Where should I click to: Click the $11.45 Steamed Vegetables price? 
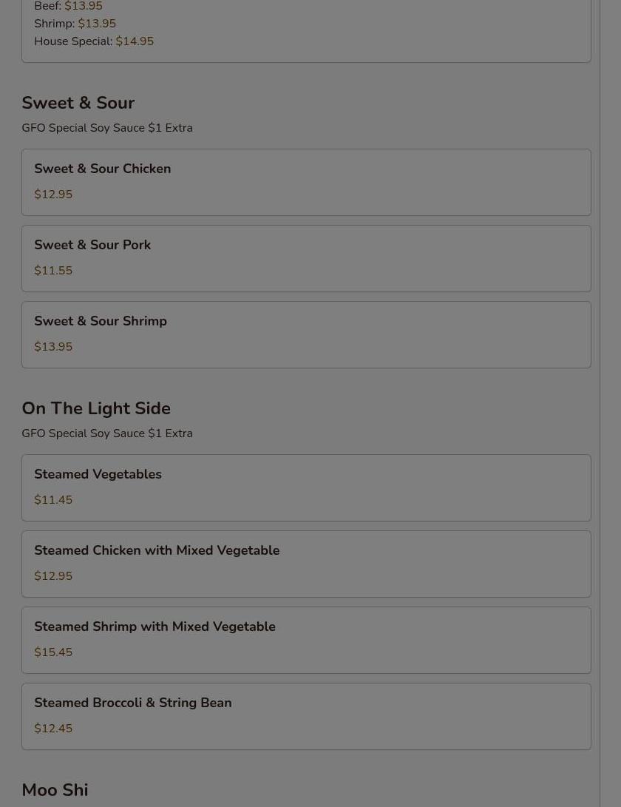[x=53, y=500]
